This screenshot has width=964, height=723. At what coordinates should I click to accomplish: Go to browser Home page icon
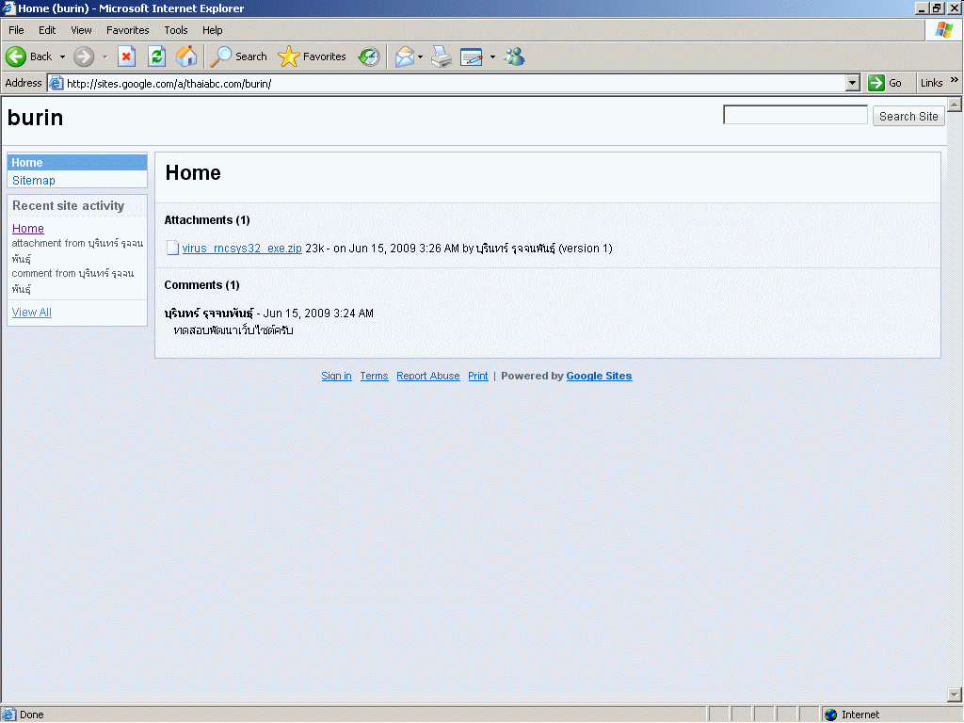tap(186, 56)
